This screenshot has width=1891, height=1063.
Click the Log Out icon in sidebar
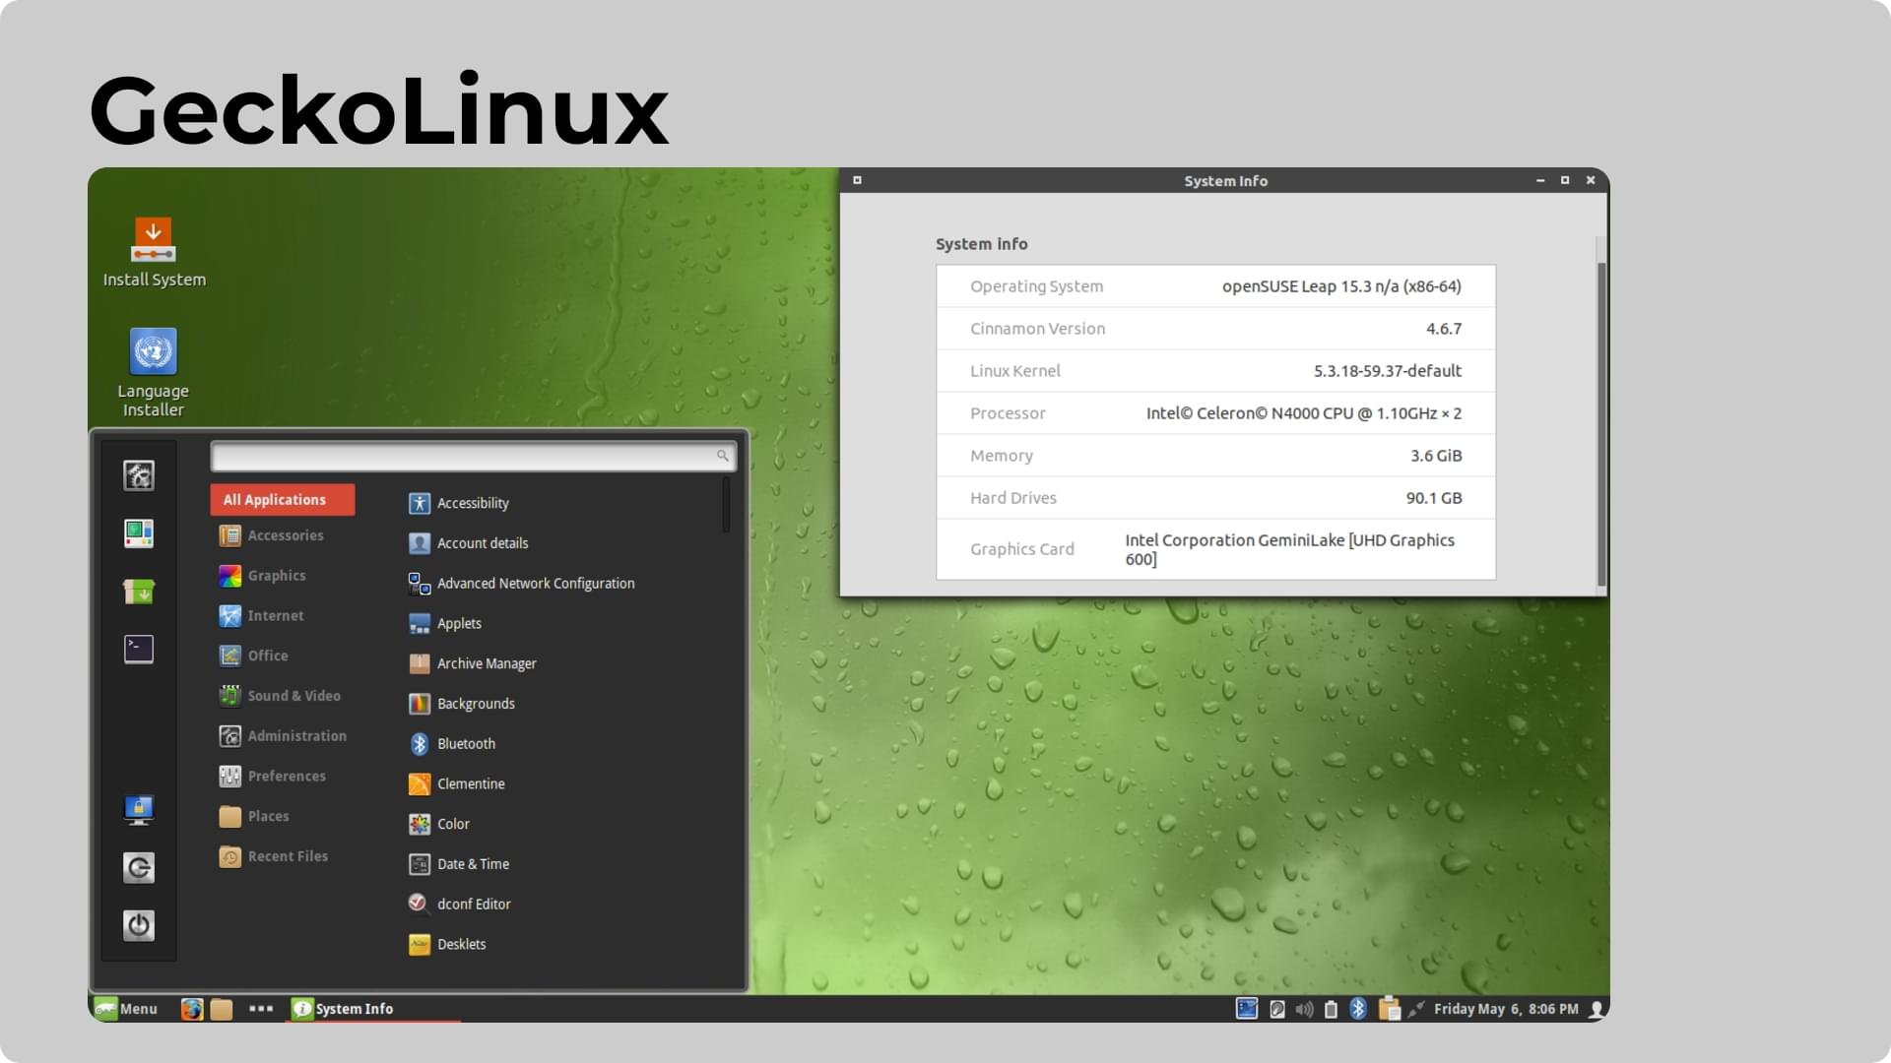[x=139, y=867]
